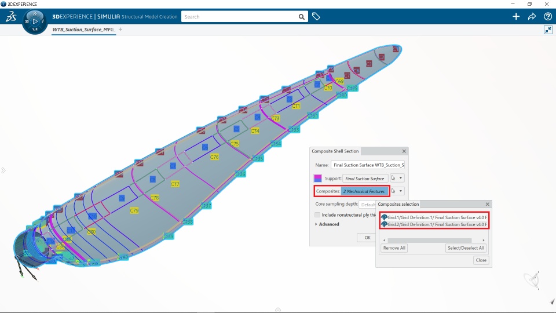Click the Composites selection cursor icon
This screenshot has width=556, height=313.
393,191
